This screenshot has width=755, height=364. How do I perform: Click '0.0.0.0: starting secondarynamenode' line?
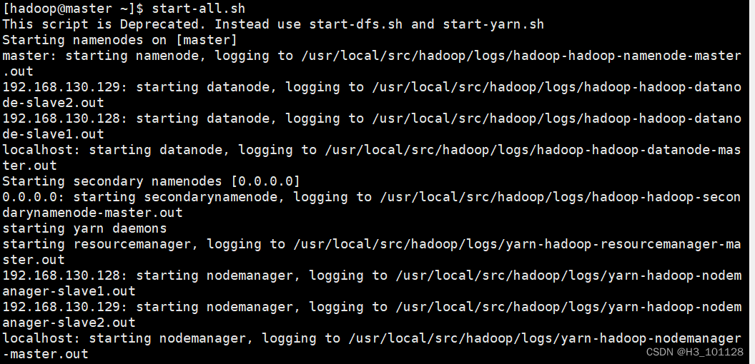372,197
